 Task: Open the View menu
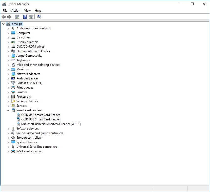click(x=27, y=11)
